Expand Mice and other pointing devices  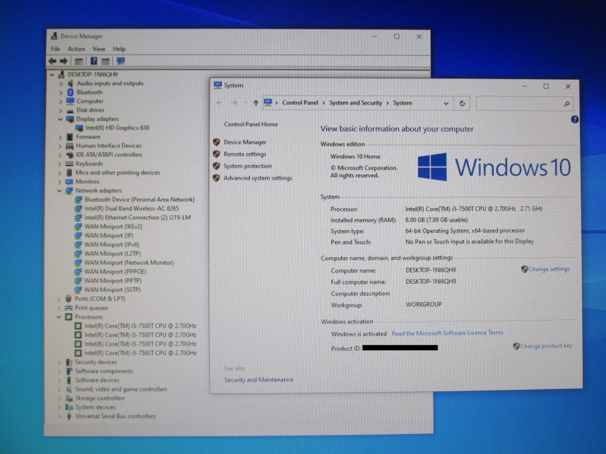(60, 173)
